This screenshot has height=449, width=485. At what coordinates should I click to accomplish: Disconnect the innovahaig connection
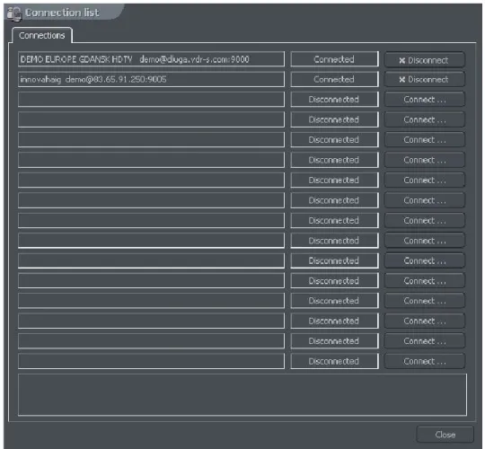pyautogui.click(x=424, y=79)
